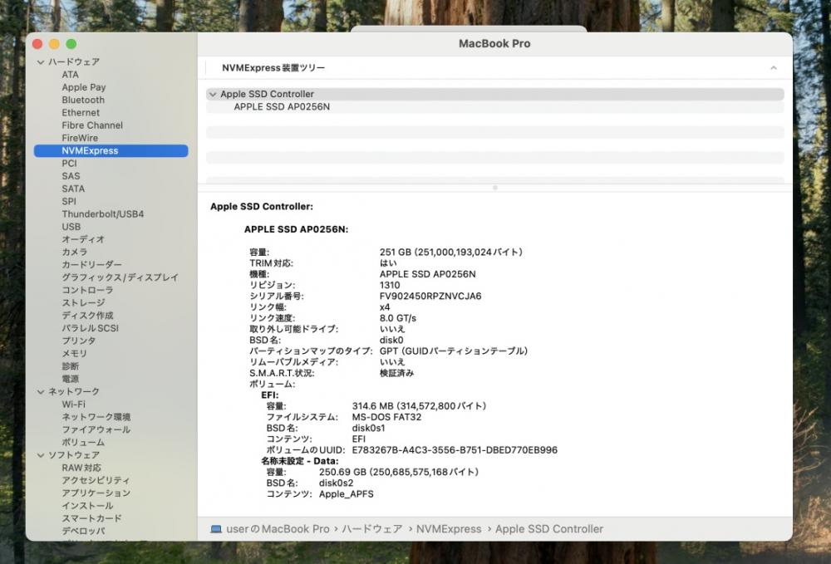Open SAS in the sidebar
Image resolution: width=831 pixels, height=564 pixels.
(71, 176)
